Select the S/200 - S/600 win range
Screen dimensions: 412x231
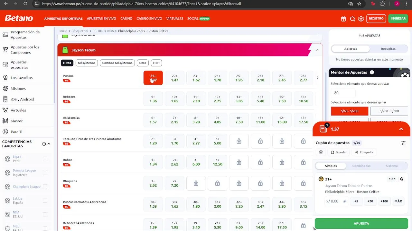[x=389, y=111]
